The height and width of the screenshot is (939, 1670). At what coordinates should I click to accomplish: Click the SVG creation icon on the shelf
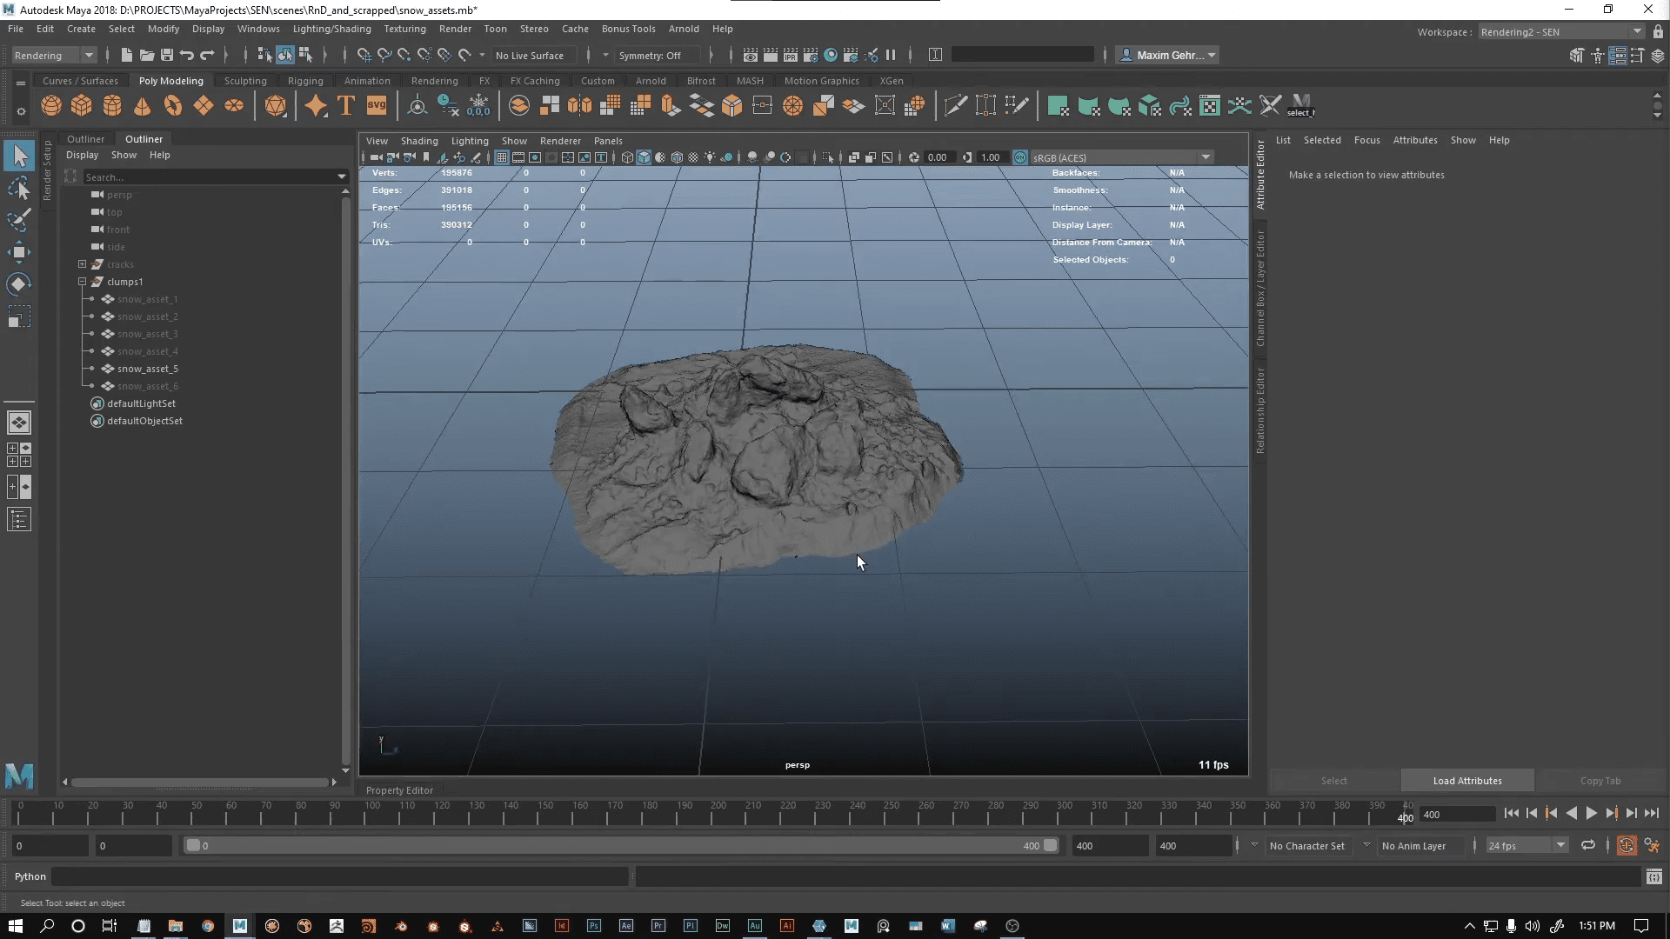(377, 105)
